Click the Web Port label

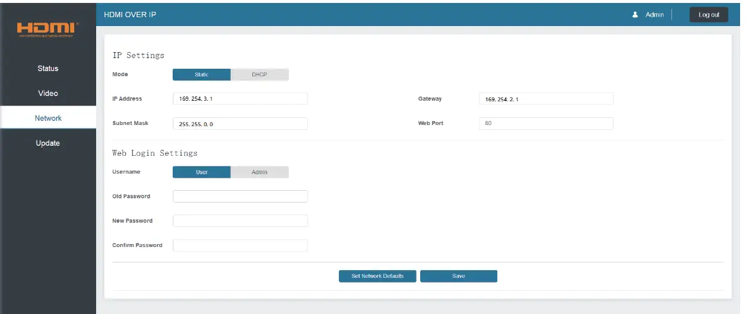[x=430, y=123]
